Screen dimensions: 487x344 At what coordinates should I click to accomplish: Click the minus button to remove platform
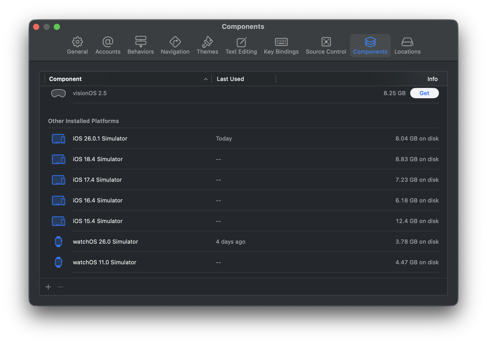click(61, 287)
